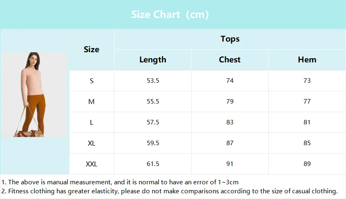Click the Size column header
This screenshot has width=346, height=199.
(92, 49)
